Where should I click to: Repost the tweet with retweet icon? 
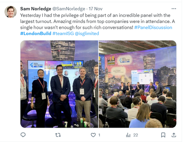coord(58,135)
